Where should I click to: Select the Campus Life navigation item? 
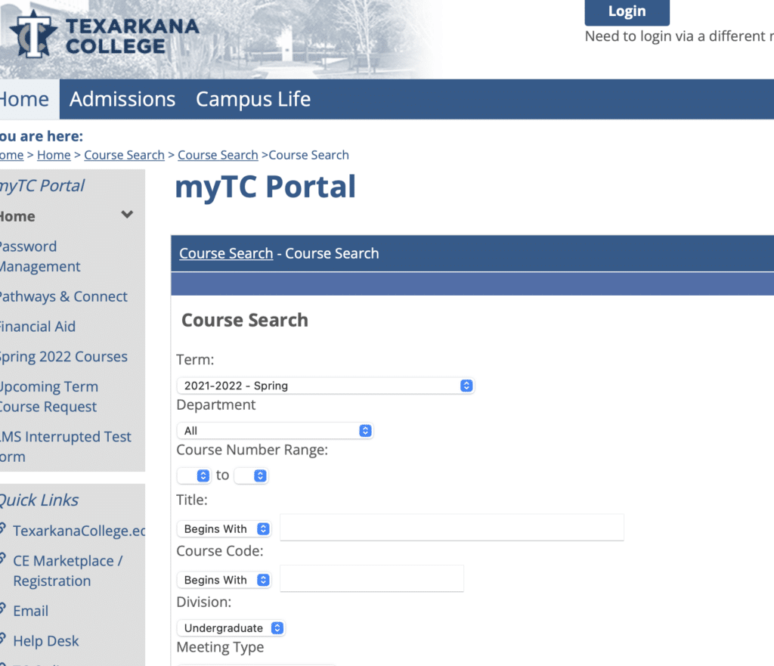pyautogui.click(x=253, y=99)
